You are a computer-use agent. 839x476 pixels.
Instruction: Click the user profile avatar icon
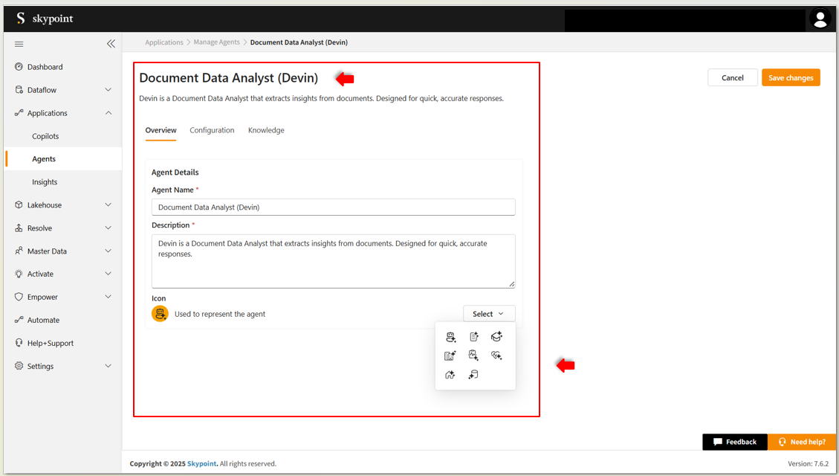(x=820, y=20)
